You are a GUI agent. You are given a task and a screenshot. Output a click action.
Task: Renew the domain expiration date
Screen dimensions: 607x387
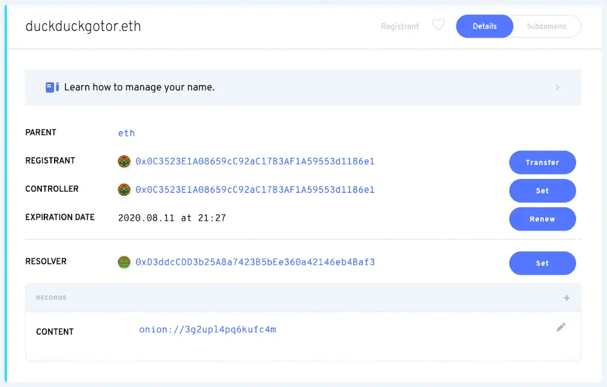542,219
